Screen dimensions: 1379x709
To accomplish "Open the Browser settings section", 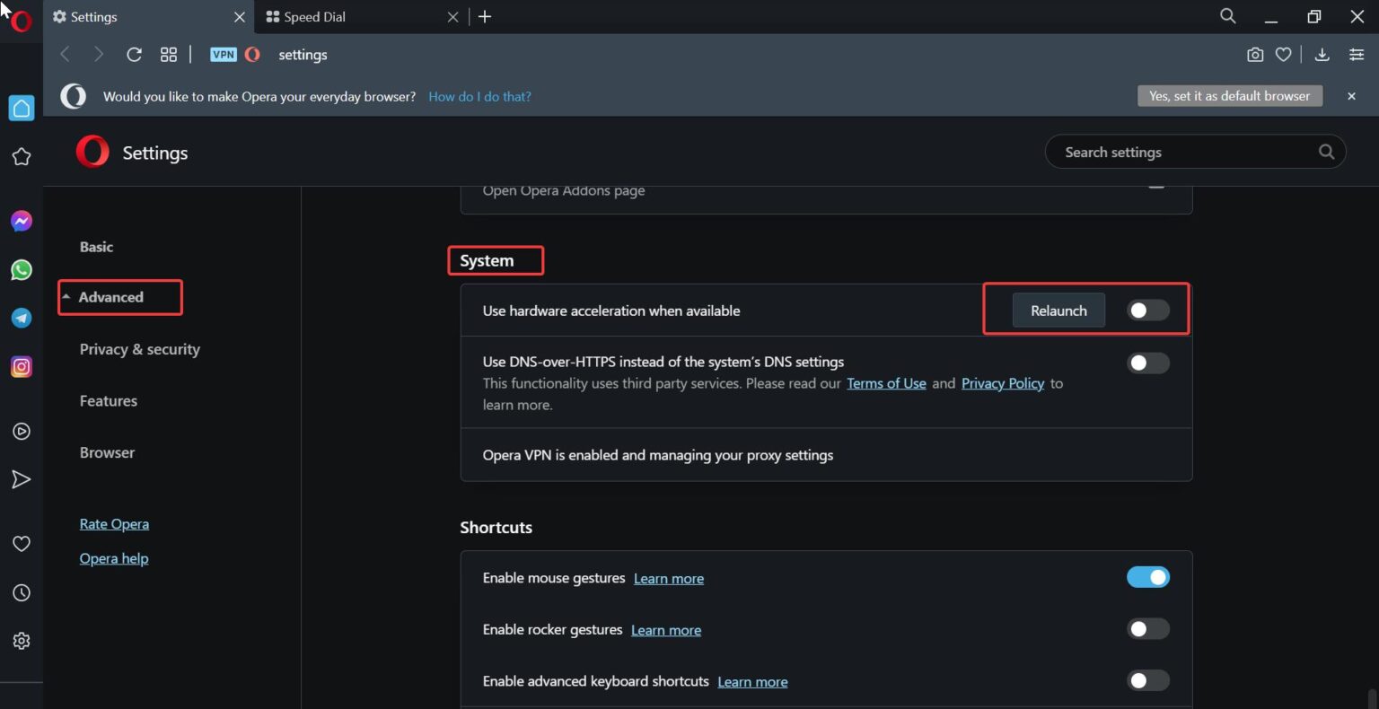I will coord(107,452).
